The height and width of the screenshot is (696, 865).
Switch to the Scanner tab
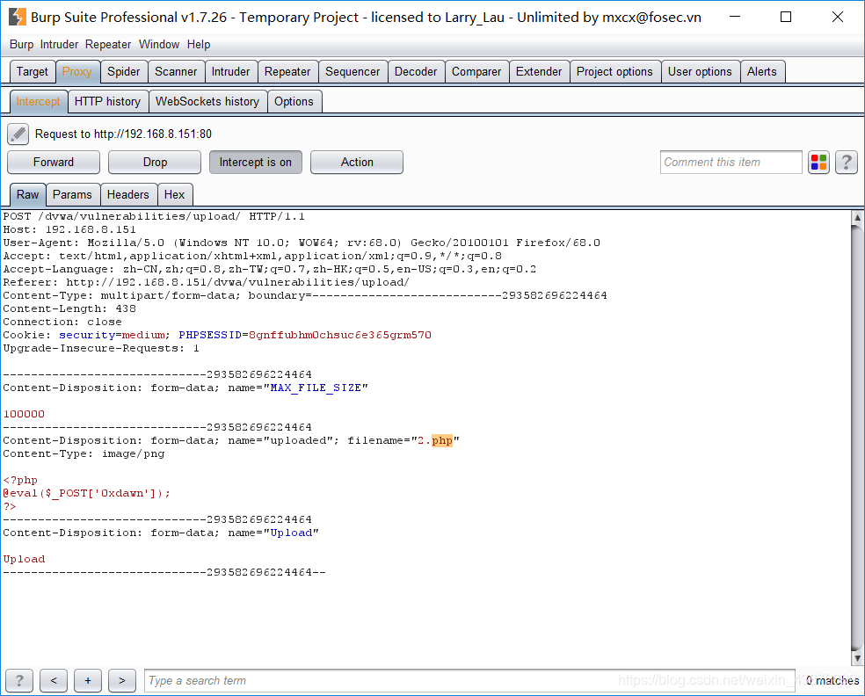pyautogui.click(x=176, y=72)
